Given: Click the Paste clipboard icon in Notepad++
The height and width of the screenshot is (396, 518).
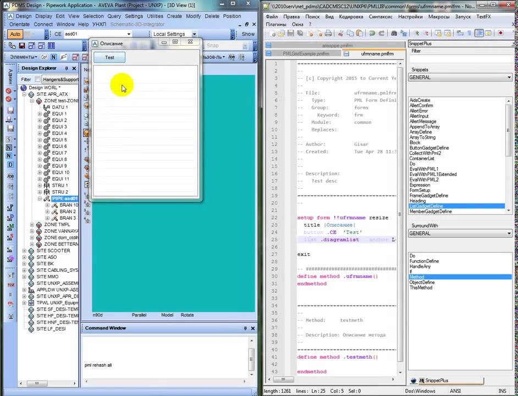Looking at the screenshot, I should (360, 33).
